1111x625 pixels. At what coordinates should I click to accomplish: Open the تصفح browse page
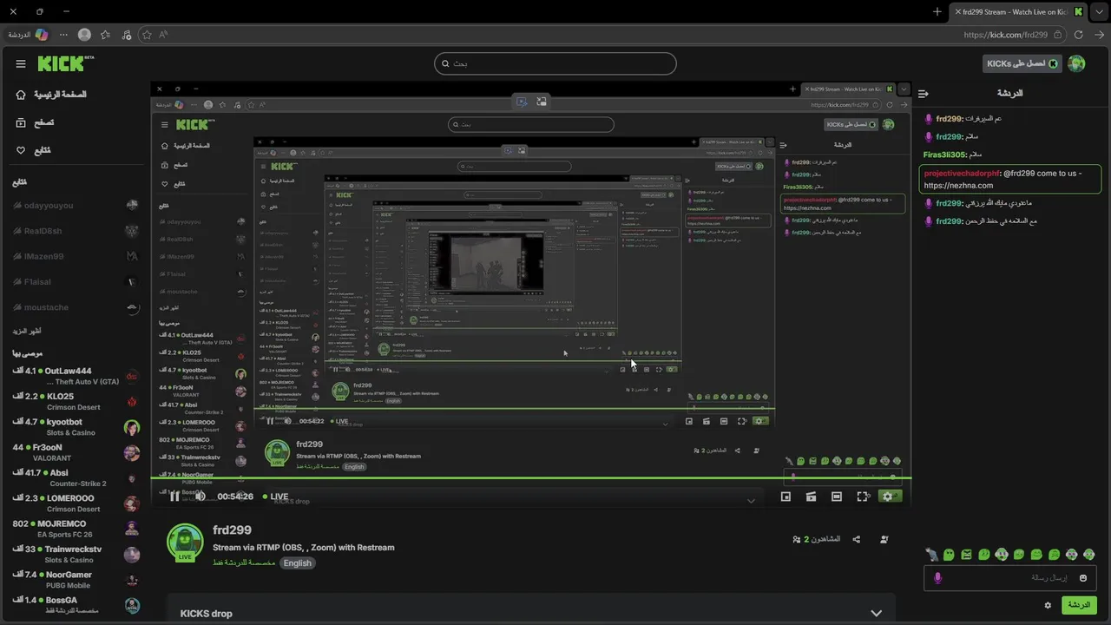pyautogui.click(x=35, y=122)
